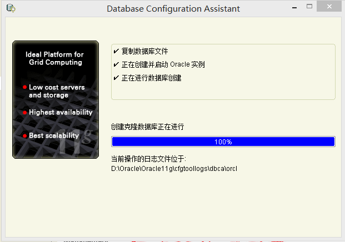Click the Database Configuration Assistant window title text
The image size is (345, 242).
(x=173, y=9)
